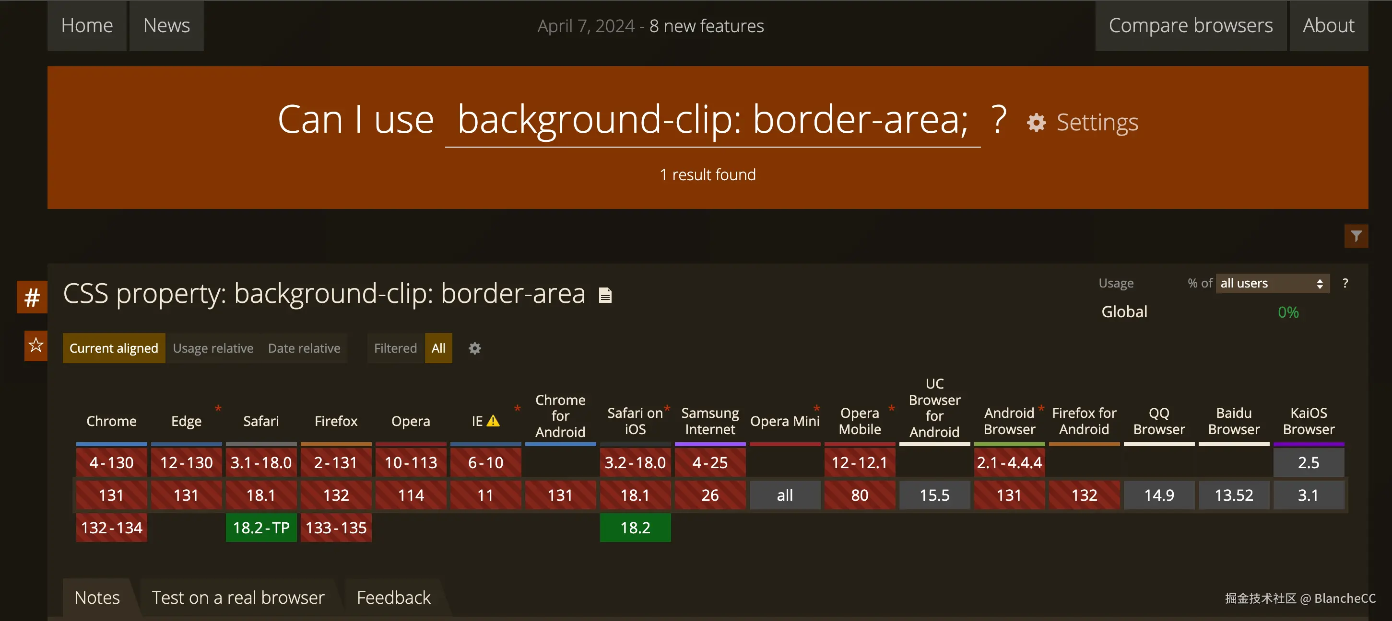Click green Safari on iOS 18.2 cell
The image size is (1392, 621).
point(635,528)
